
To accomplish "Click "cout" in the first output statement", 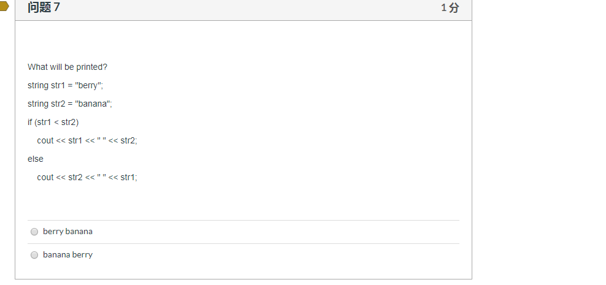I will click(x=45, y=140).
